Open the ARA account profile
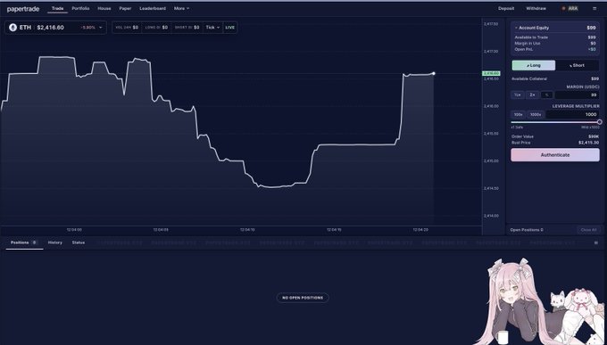This screenshot has height=345, width=607. point(570,9)
